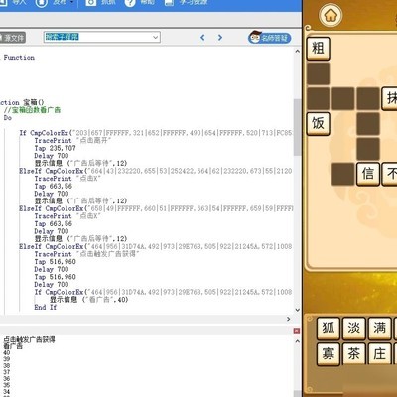Click the 发布 publish icon in toolbar

[42, 3]
